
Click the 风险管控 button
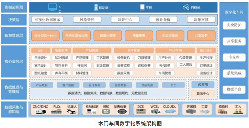point(87,20)
